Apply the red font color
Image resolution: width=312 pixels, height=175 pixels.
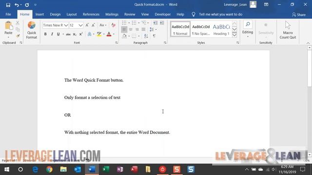[109, 34]
